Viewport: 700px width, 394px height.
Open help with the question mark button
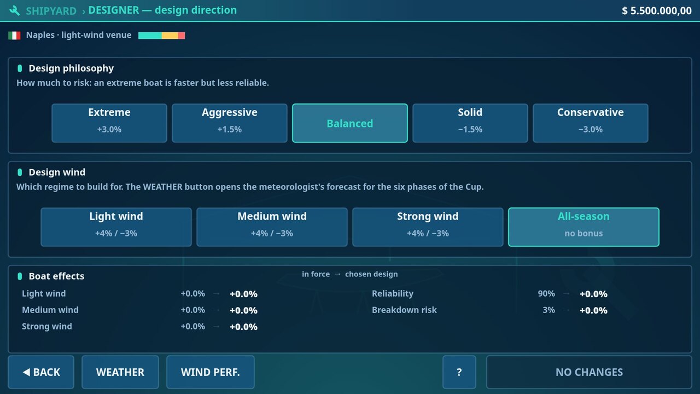(x=459, y=372)
